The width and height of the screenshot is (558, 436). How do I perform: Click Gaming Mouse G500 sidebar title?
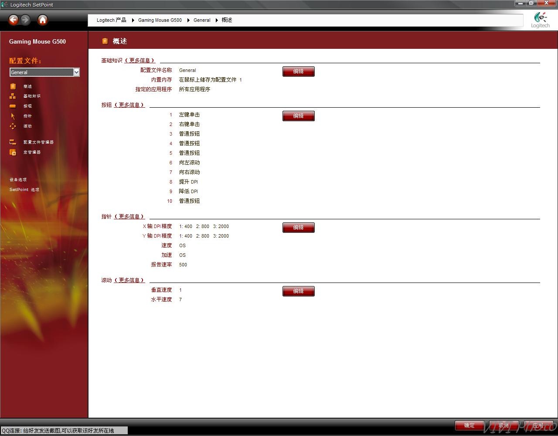click(x=37, y=41)
